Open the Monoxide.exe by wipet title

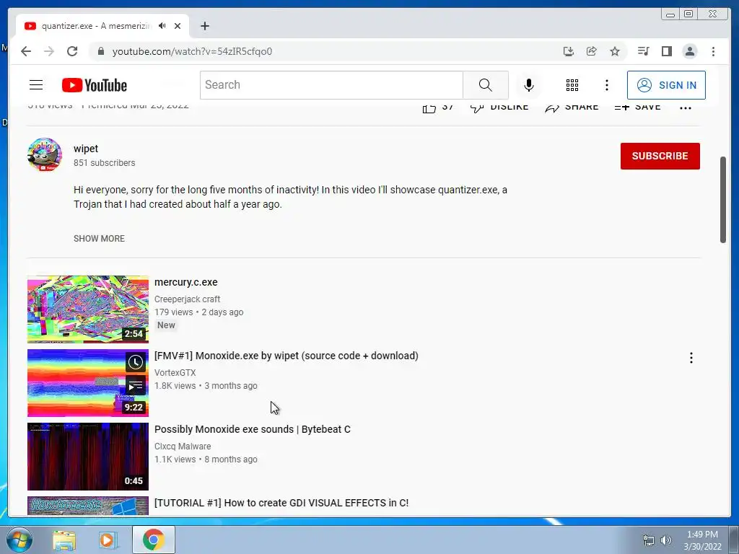coord(286,356)
